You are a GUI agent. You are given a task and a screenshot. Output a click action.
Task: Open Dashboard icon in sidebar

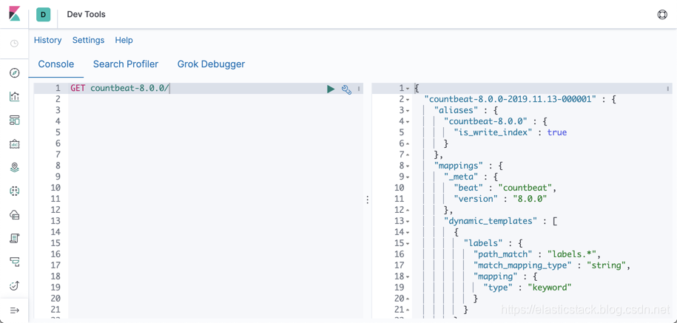click(x=14, y=120)
